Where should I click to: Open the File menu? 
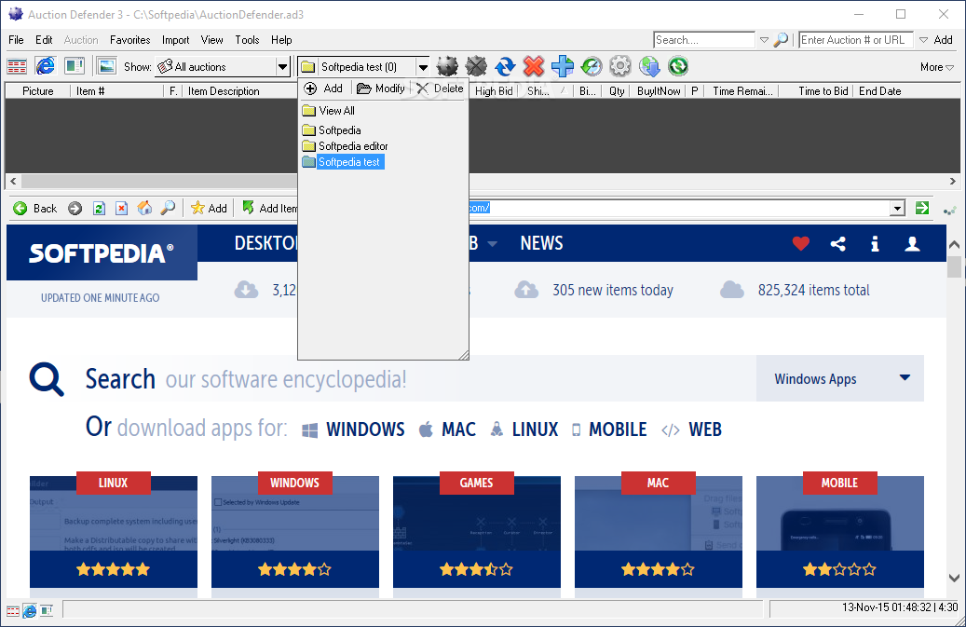tap(16, 40)
